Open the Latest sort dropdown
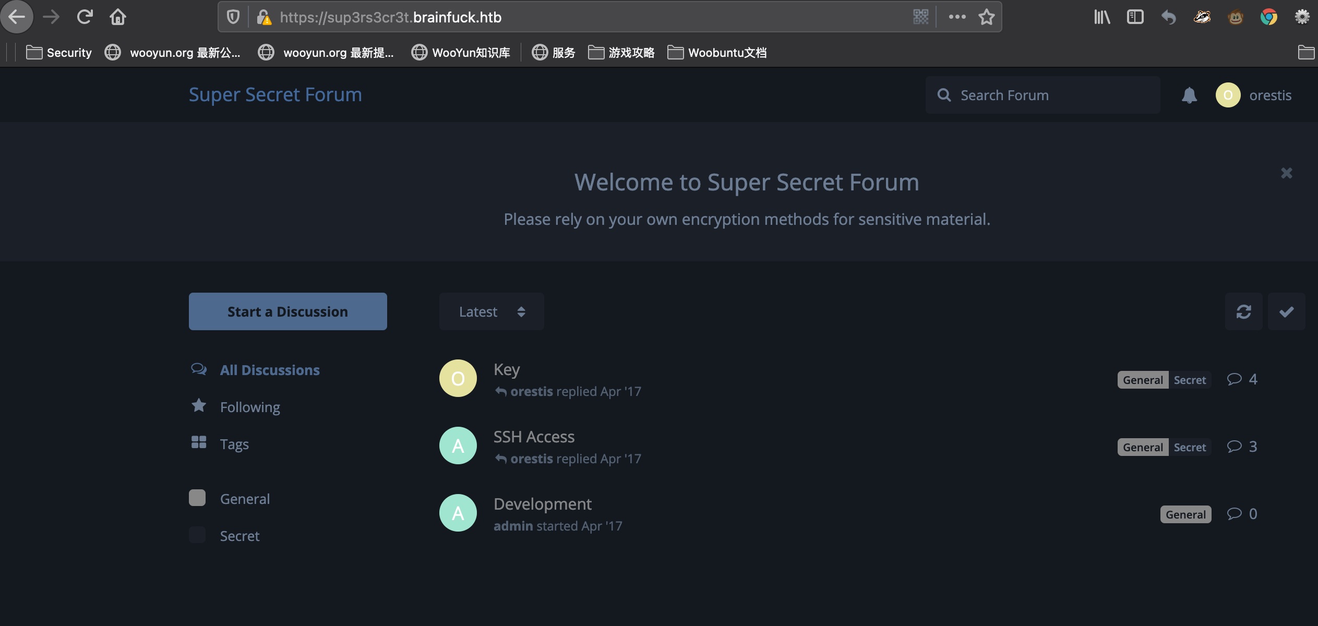 [x=491, y=311]
